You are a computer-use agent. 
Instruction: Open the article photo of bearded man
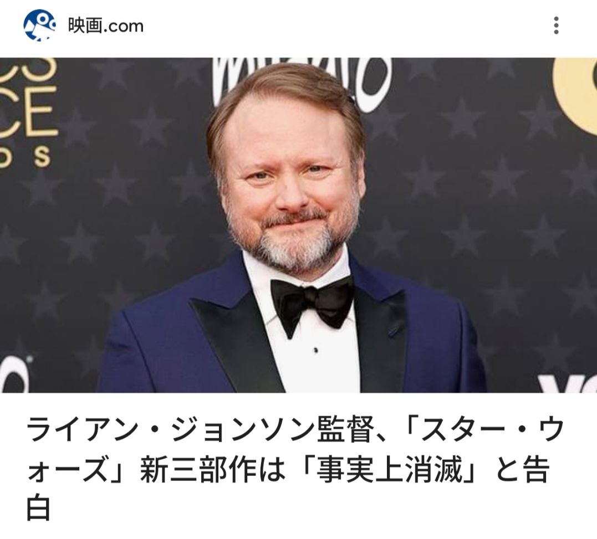[x=298, y=225]
